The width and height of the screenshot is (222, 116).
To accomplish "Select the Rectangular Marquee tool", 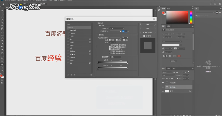I will pos(2,14).
